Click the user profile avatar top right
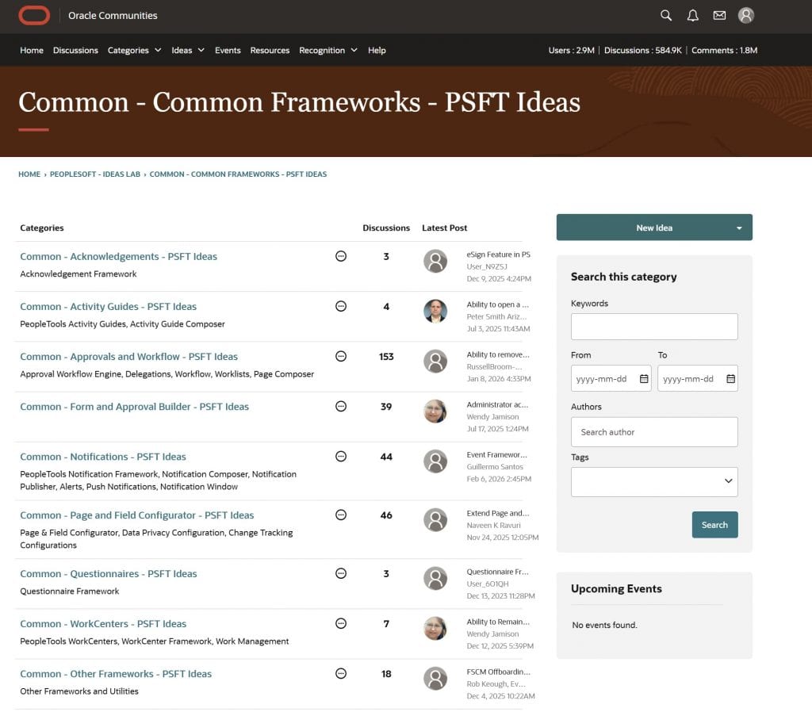This screenshot has height=712, width=812. [745, 15]
